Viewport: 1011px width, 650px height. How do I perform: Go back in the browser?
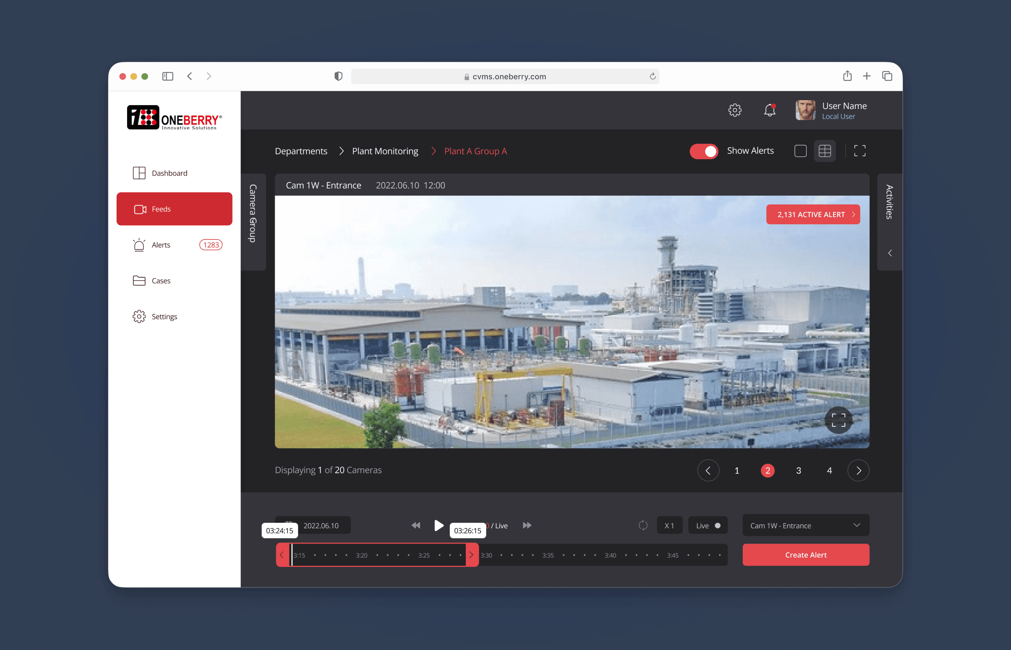click(190, 77)
